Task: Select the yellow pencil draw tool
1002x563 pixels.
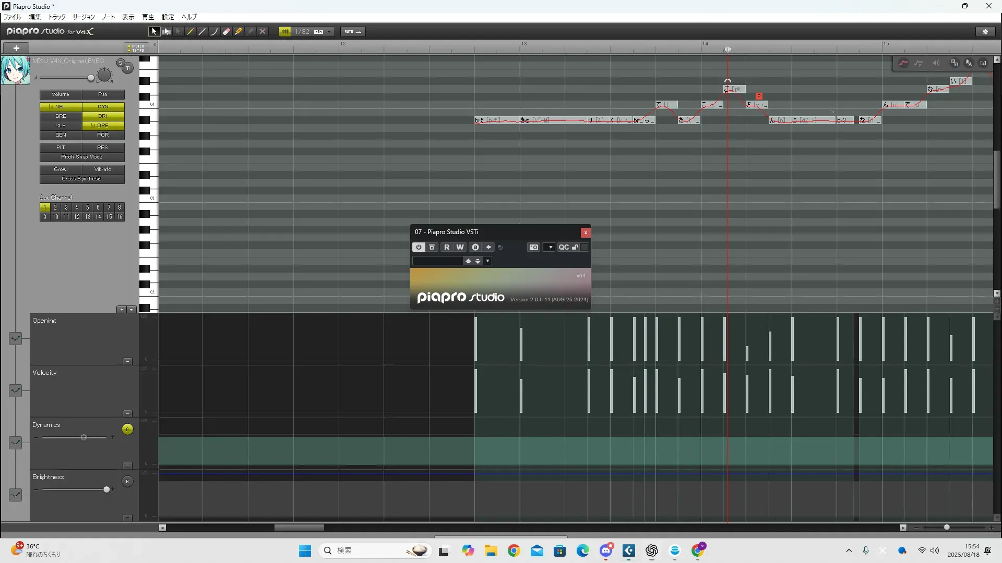Action: click(190, 32)
